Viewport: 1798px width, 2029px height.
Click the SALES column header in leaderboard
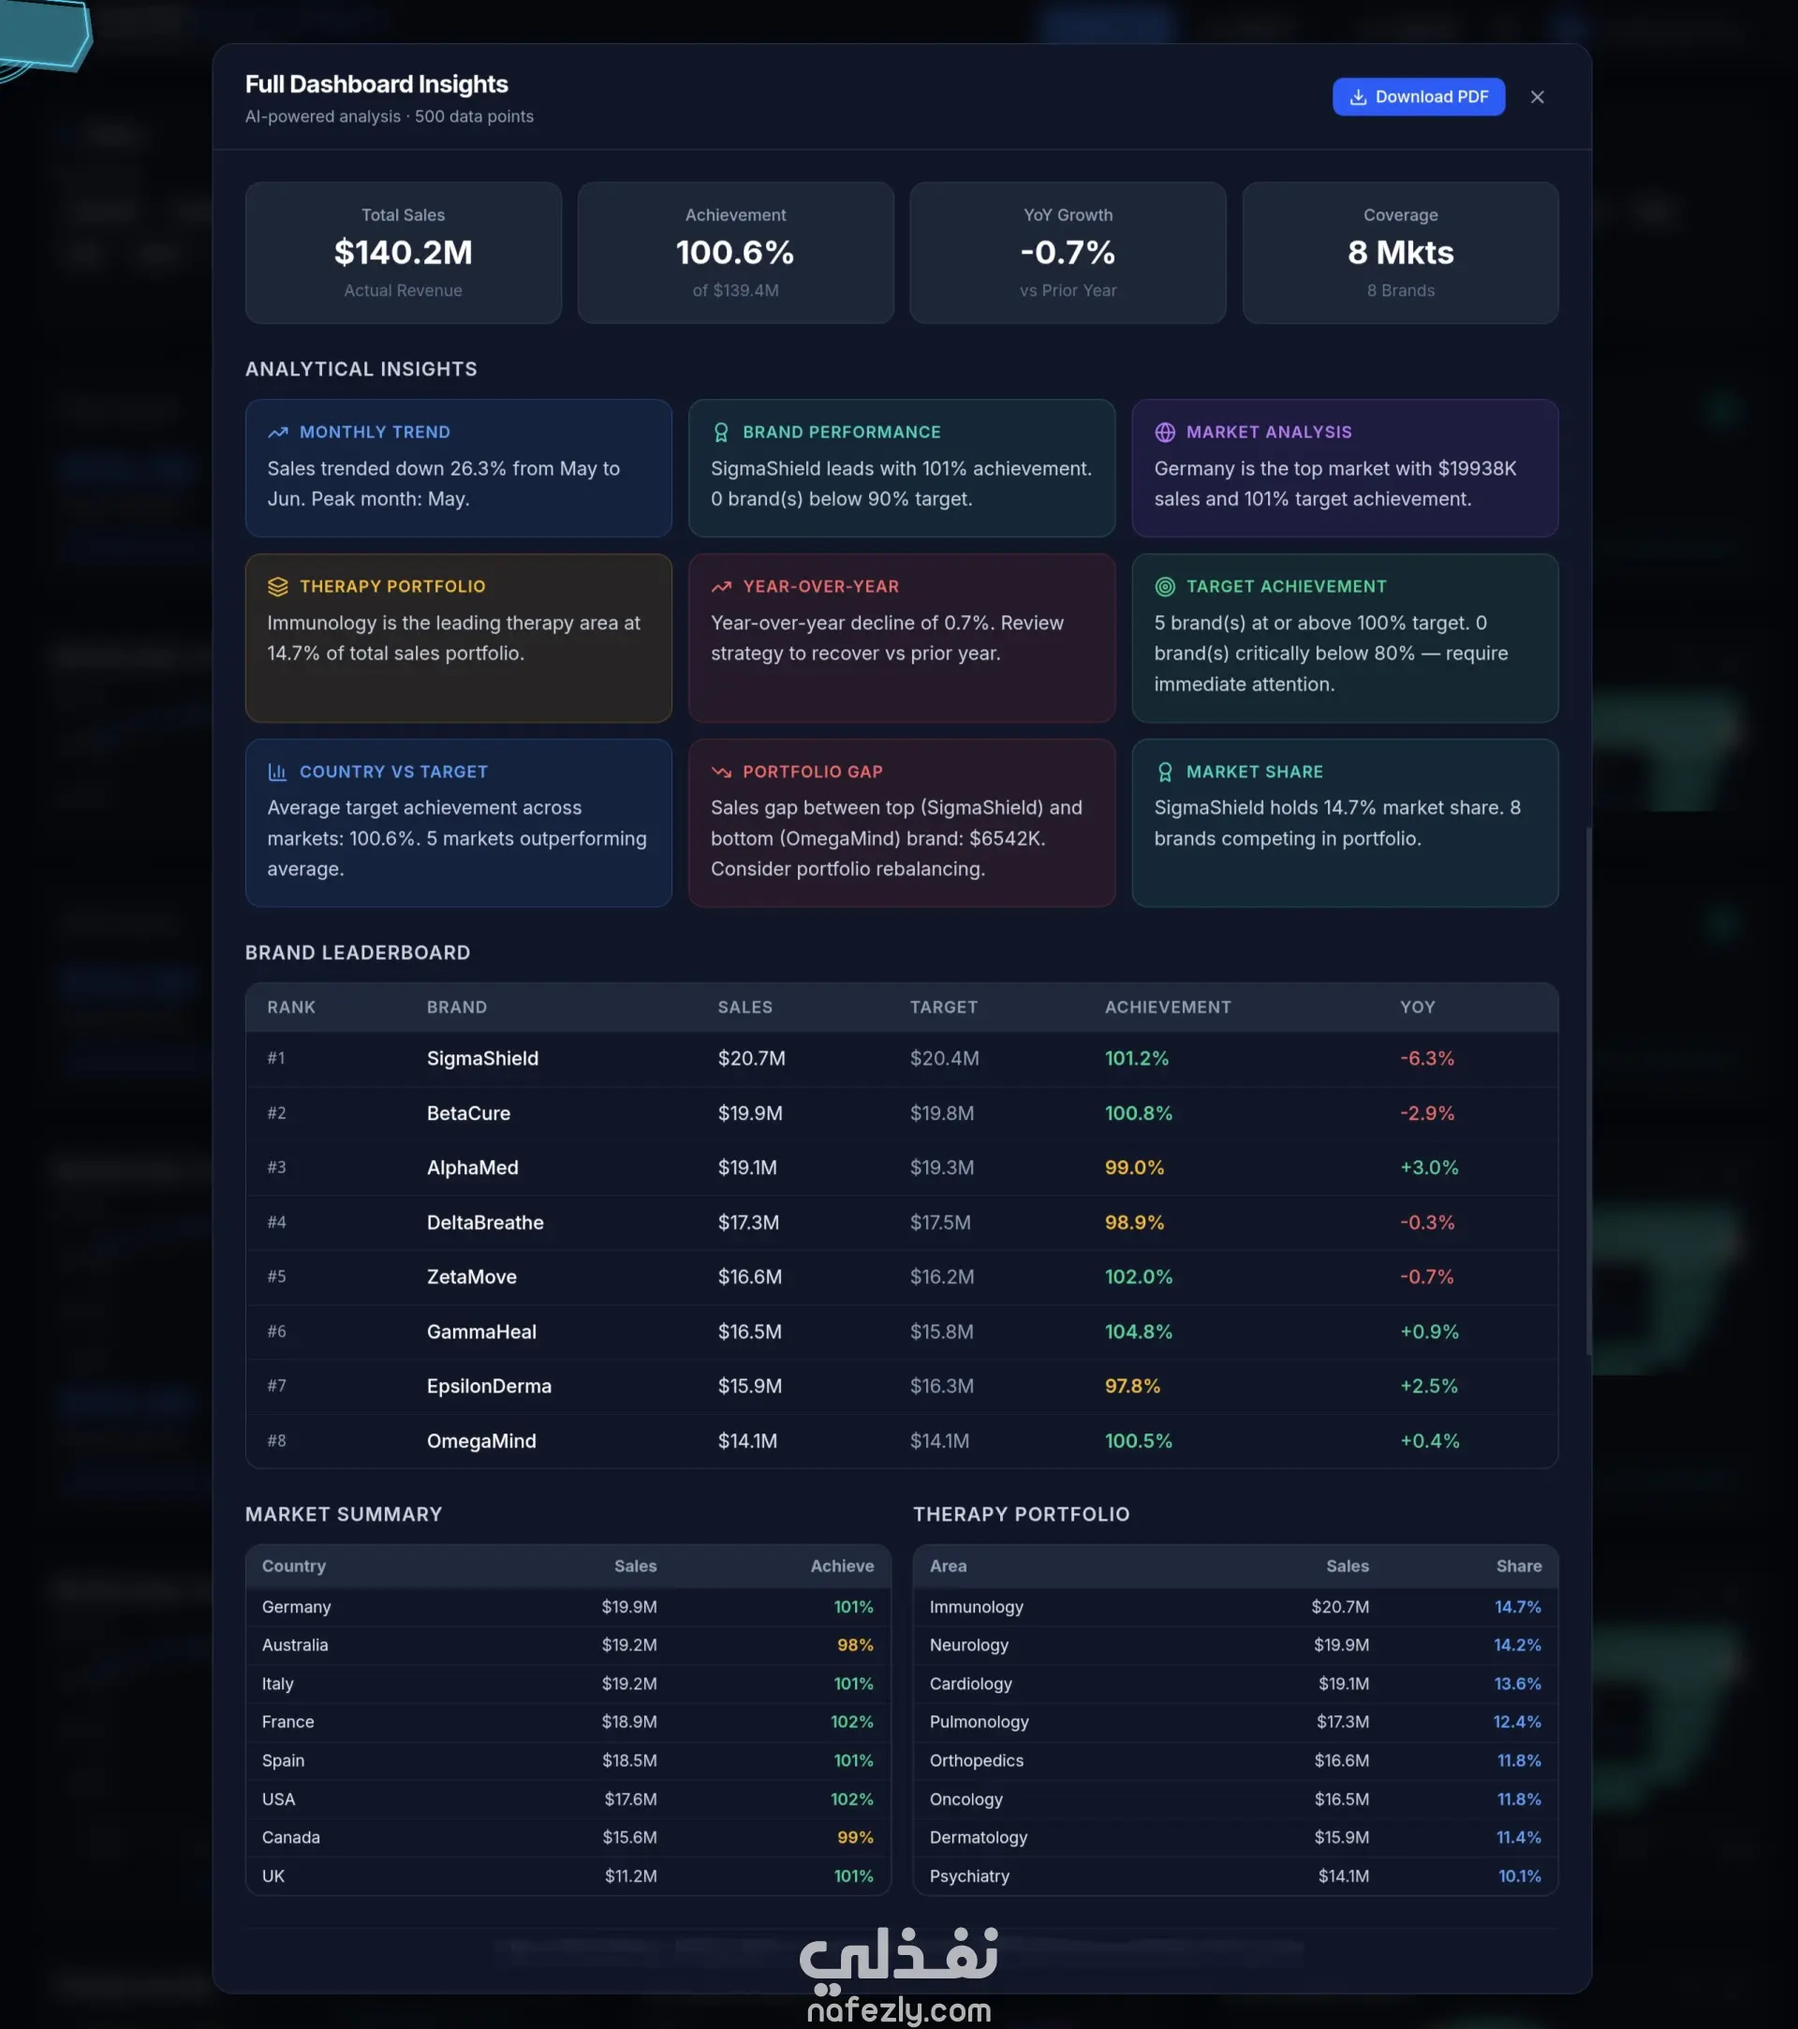click(744, 1007)
